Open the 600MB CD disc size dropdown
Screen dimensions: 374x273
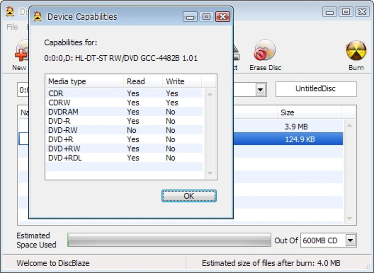350,240
